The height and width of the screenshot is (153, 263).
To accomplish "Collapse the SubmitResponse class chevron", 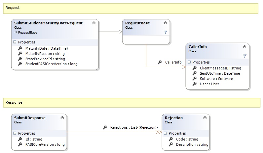I will (x=62, y=118).
